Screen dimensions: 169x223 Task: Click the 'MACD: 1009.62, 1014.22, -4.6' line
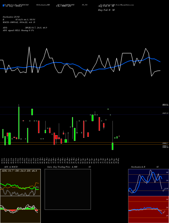coord(19,22)
